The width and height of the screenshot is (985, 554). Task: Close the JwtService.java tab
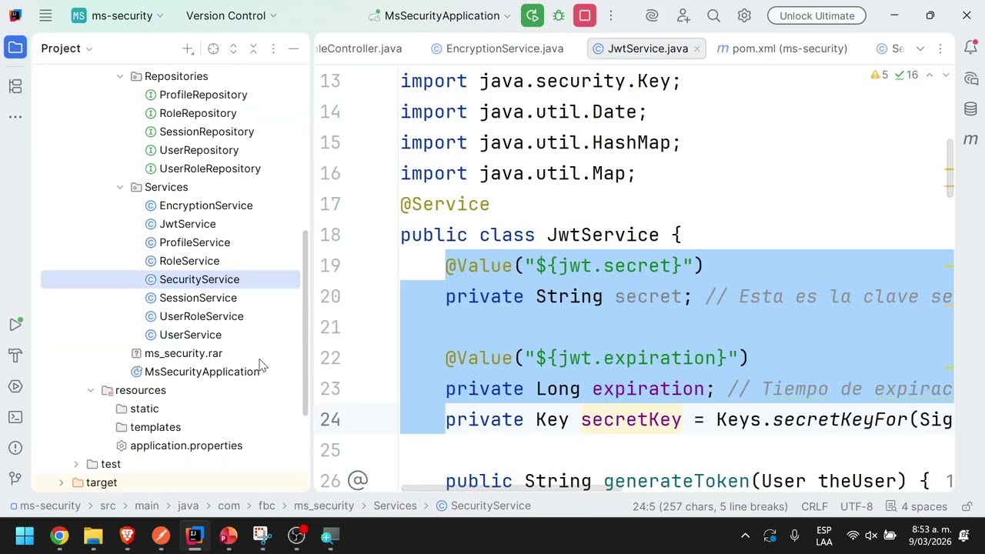click(697, 48)
